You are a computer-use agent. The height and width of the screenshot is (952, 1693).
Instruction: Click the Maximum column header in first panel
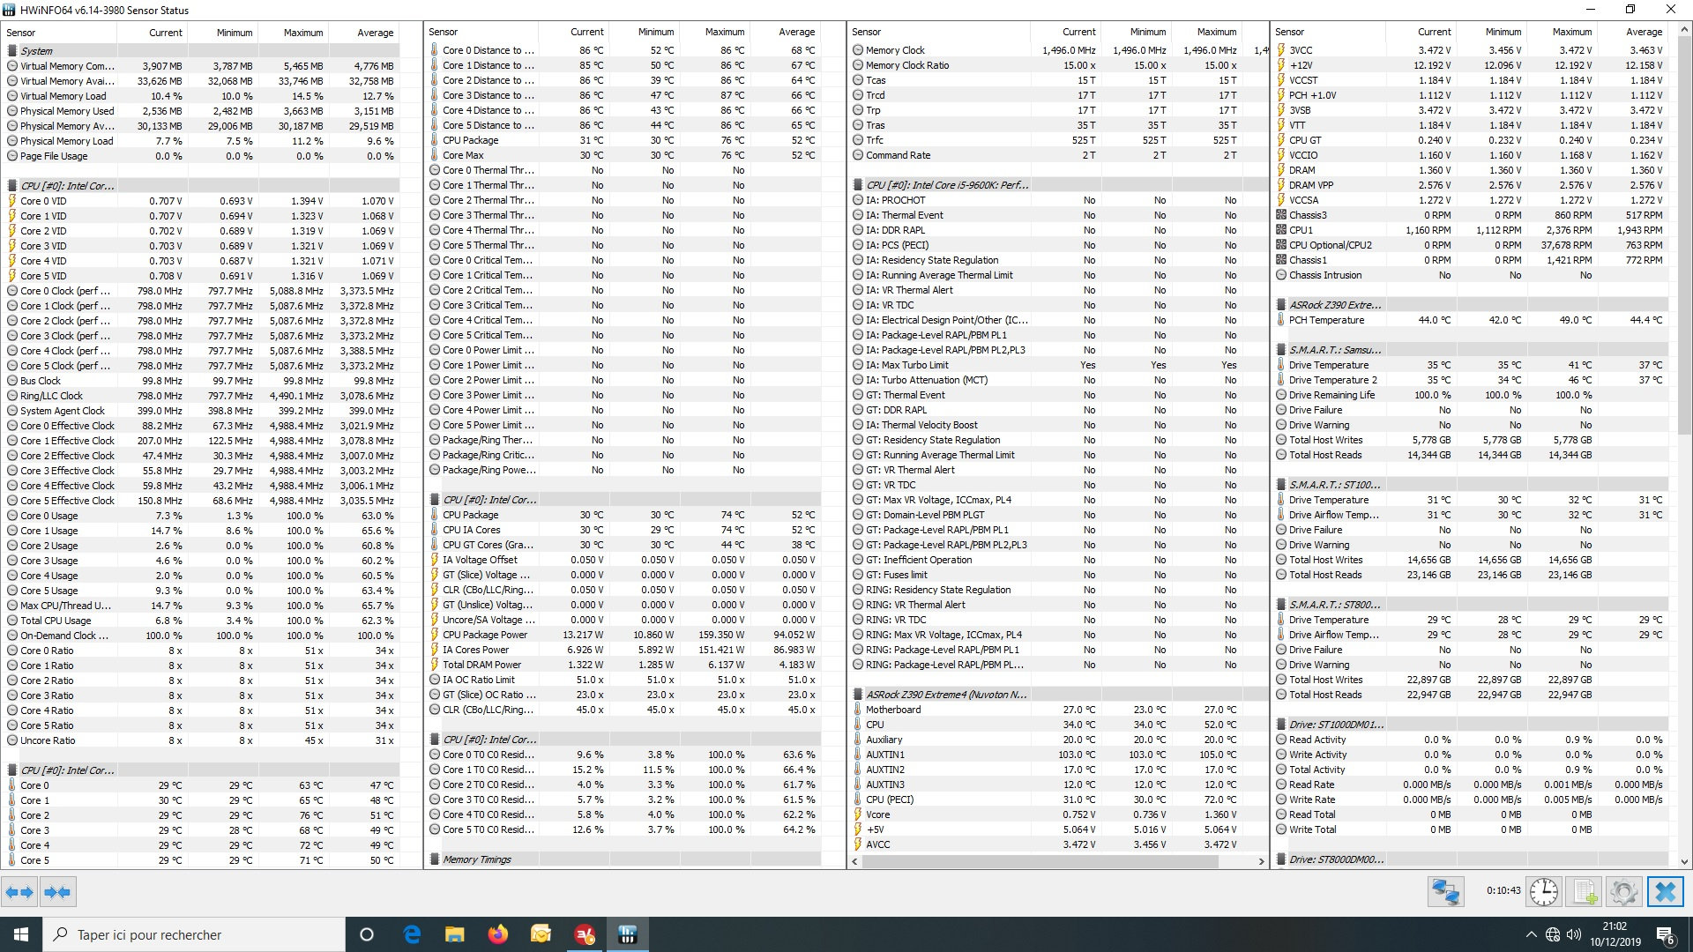302,33
